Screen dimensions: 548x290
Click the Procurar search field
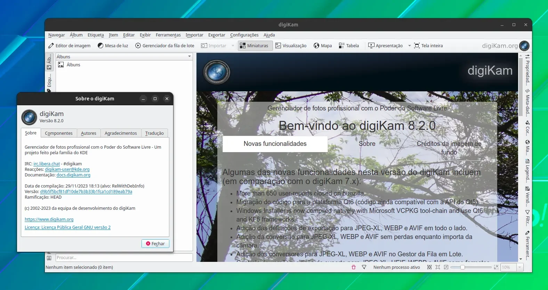124,258
